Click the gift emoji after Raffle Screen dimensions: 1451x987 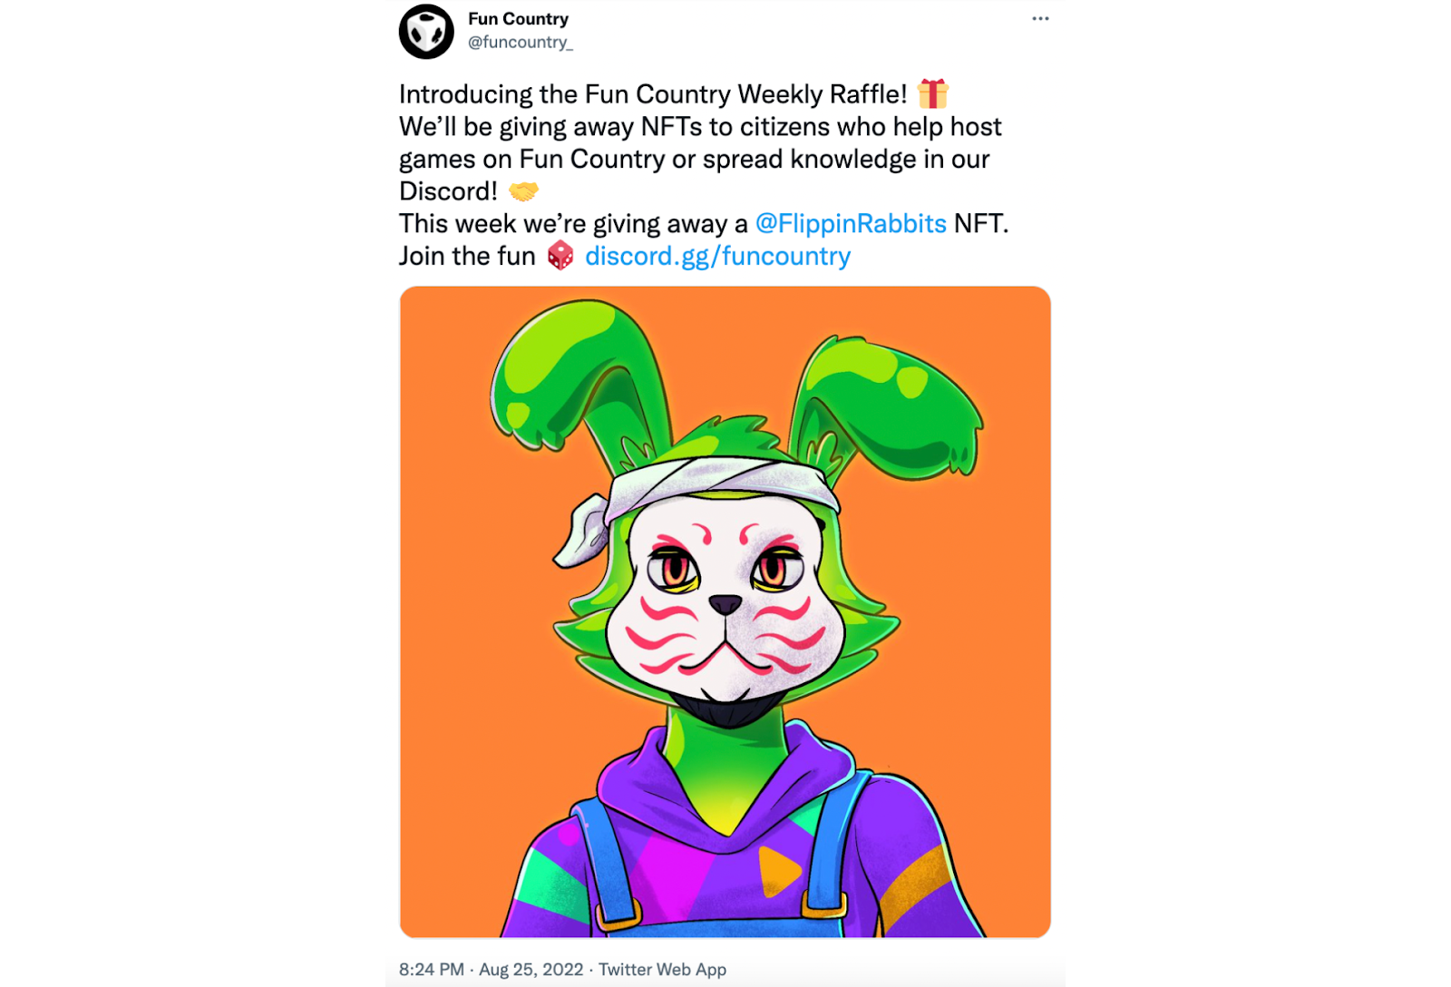(932, 93)
